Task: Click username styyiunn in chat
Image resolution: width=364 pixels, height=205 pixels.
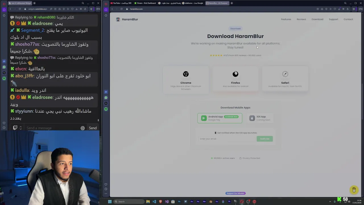Action: [24, 111]
